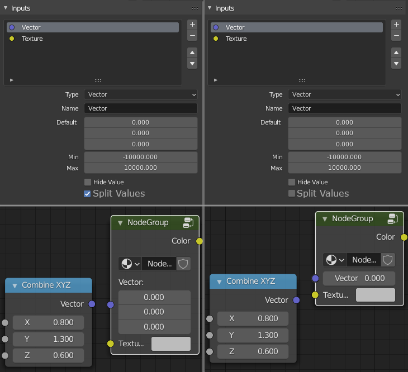Click node tree name field in left NodeGroup
The image size is (408, 372).
(159, 264)
